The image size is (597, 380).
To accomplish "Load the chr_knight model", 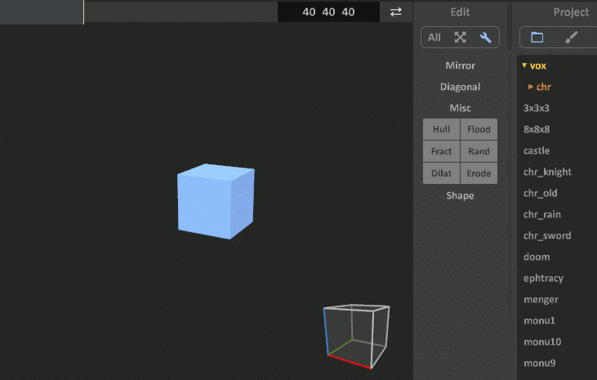I will pos(547,172).
